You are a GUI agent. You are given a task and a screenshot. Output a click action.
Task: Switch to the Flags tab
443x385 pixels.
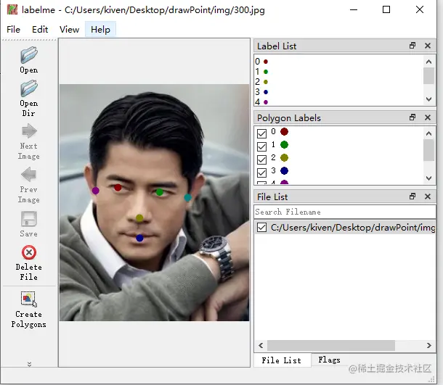[329, 360]
